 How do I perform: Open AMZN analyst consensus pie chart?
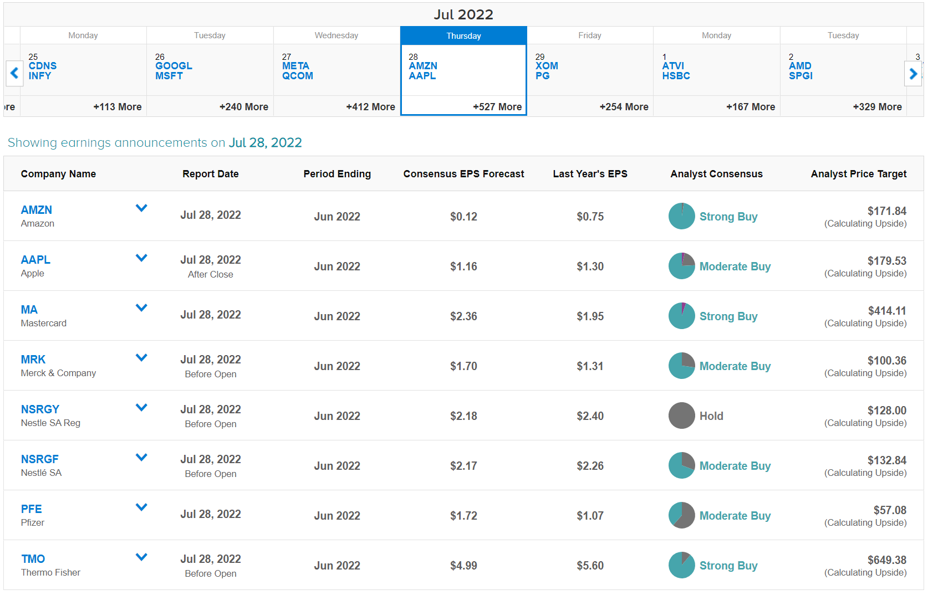(x=681, y=216)
